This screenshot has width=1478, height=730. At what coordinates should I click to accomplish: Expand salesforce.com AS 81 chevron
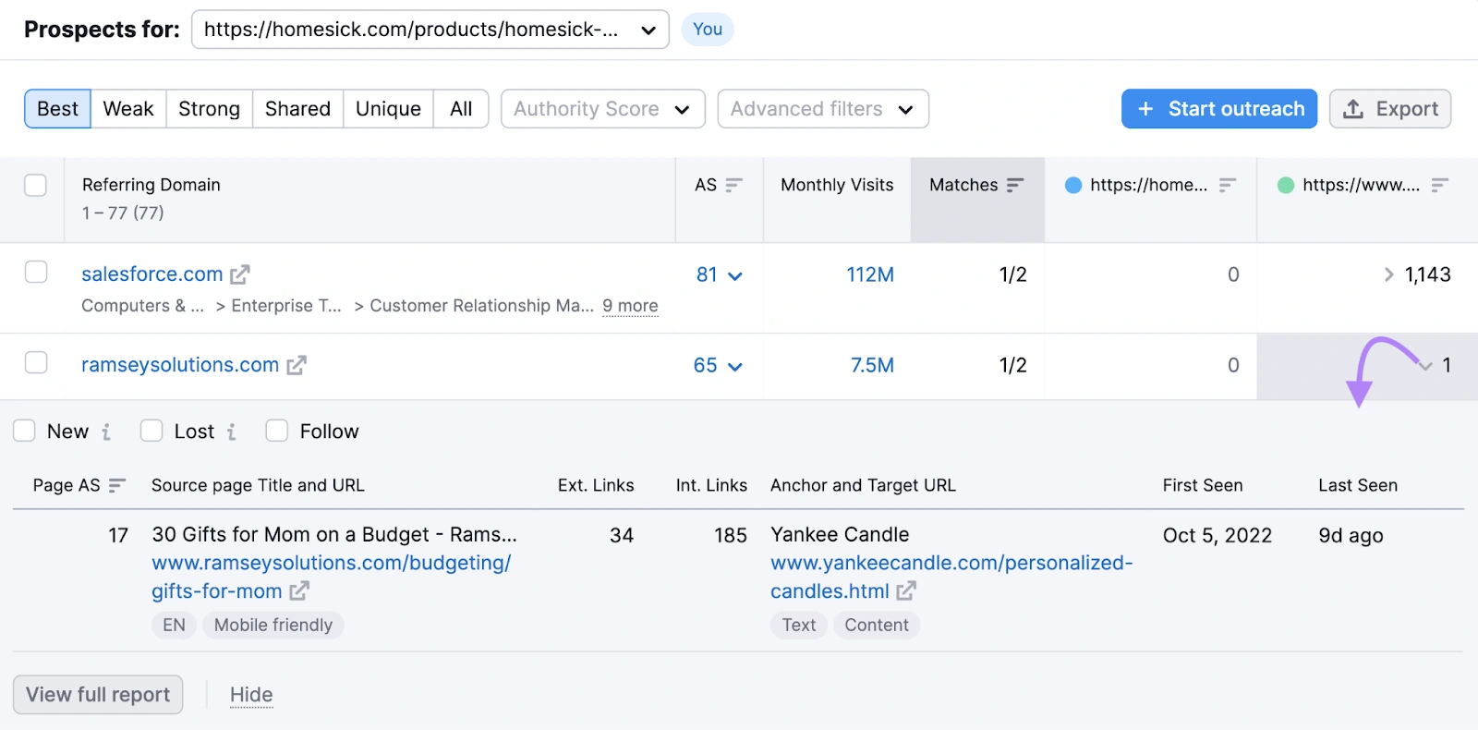click(735, 275)
